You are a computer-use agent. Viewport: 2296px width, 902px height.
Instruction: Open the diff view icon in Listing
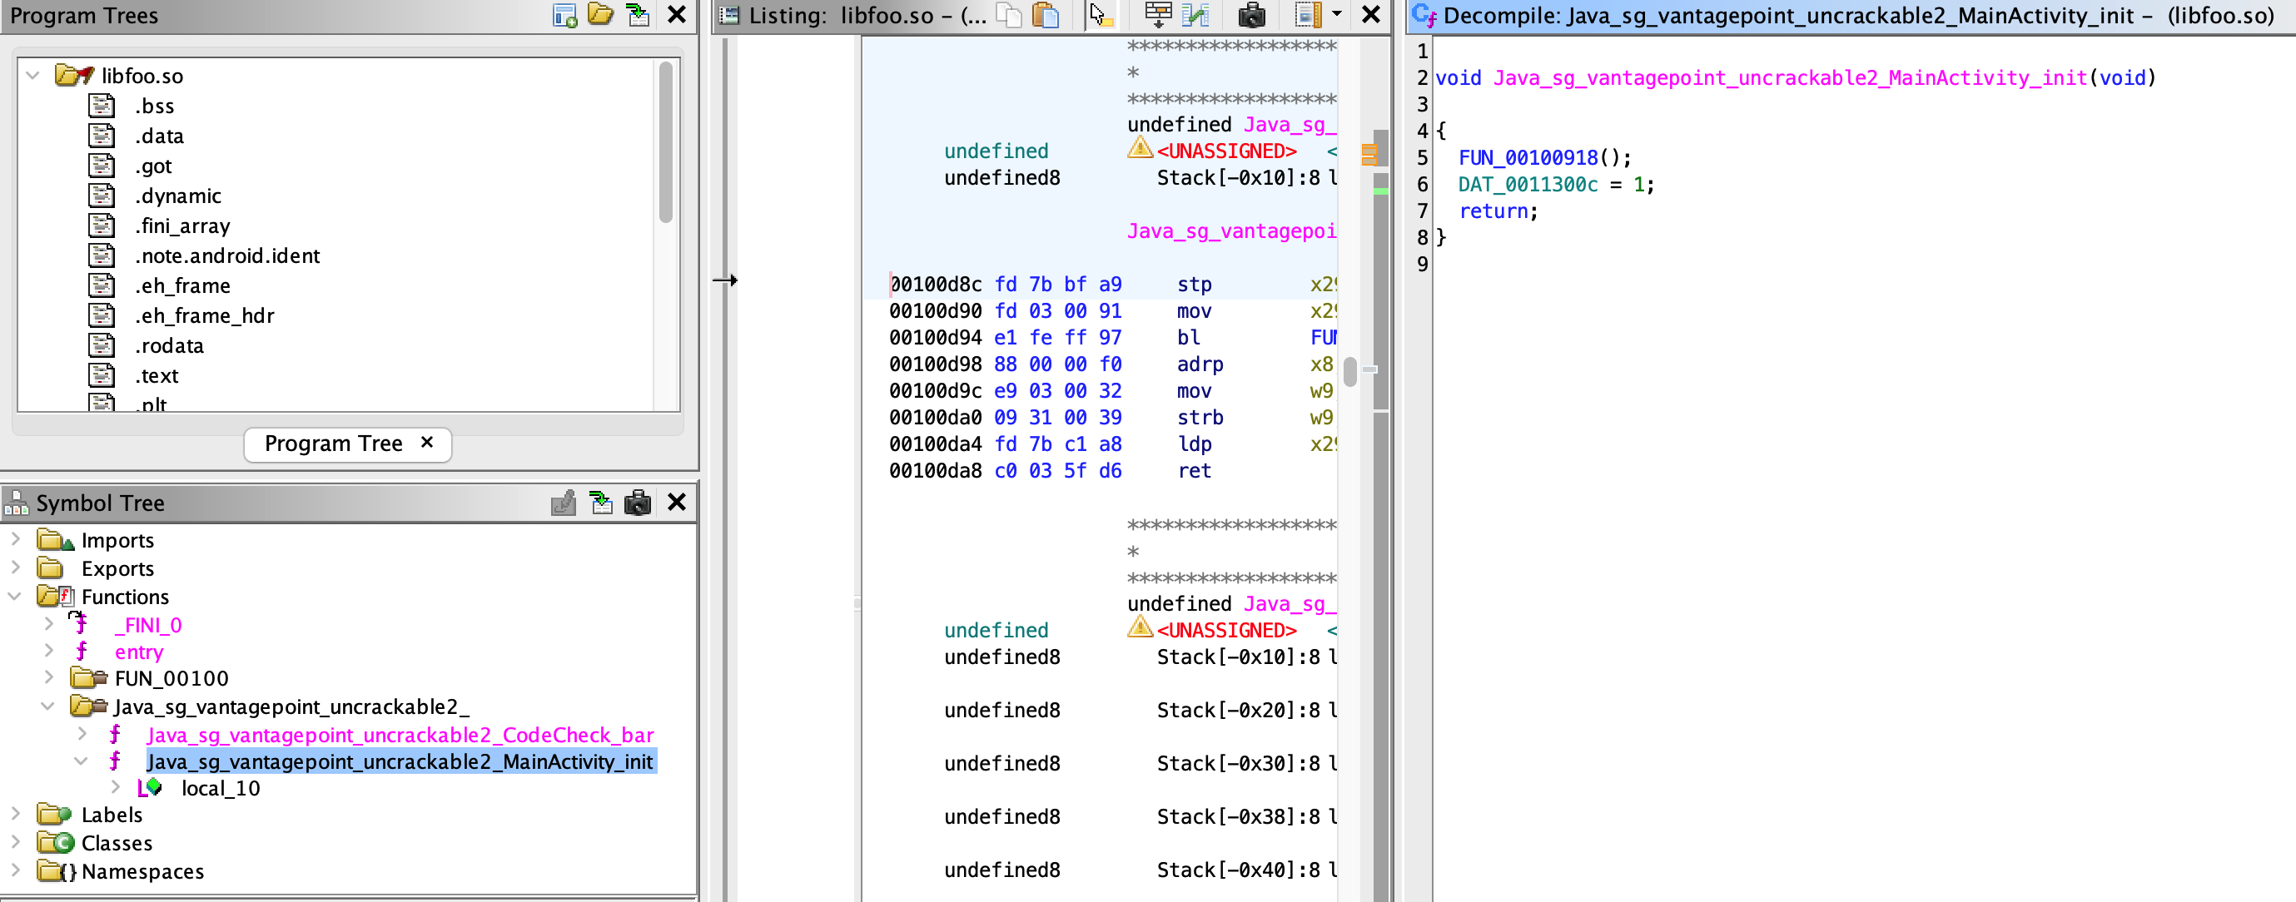[1195, 15]
